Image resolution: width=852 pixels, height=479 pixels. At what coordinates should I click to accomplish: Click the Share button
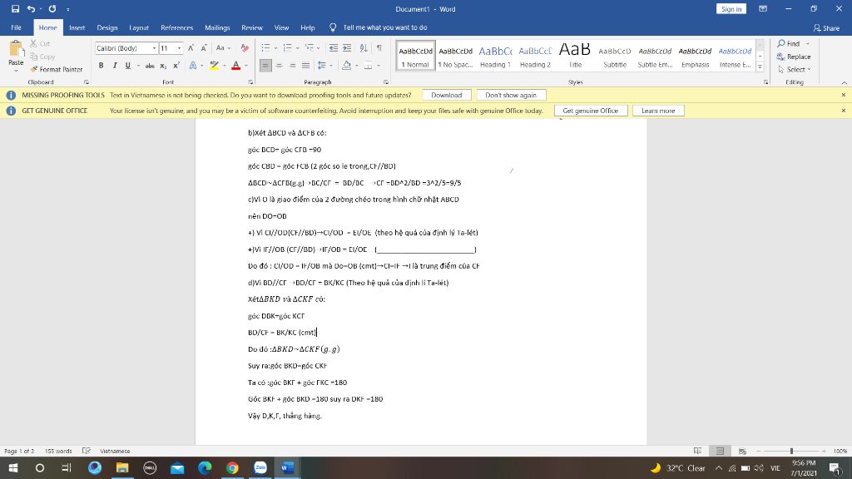pyautogui.click(x=826, y=27)
